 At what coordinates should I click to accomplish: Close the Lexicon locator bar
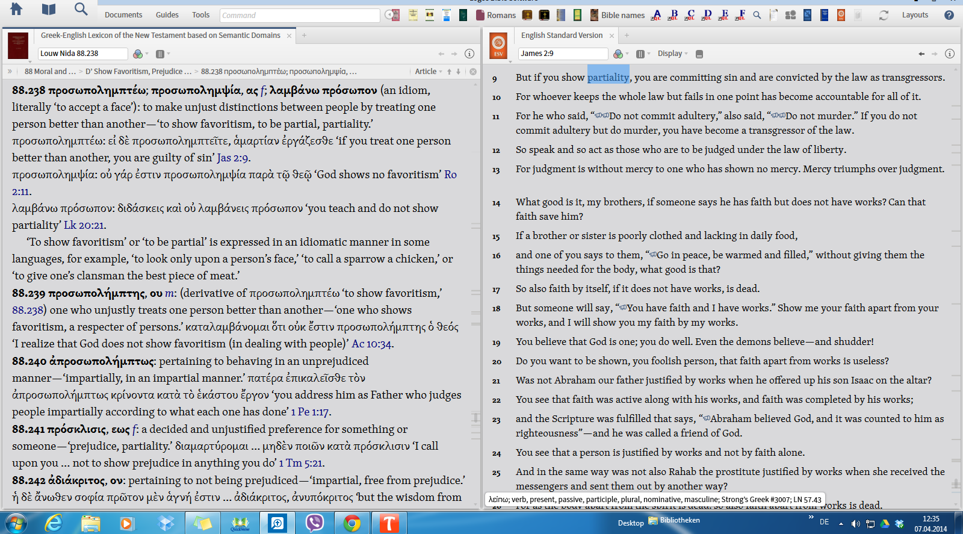pyautogui.click(x=473, y=71)
